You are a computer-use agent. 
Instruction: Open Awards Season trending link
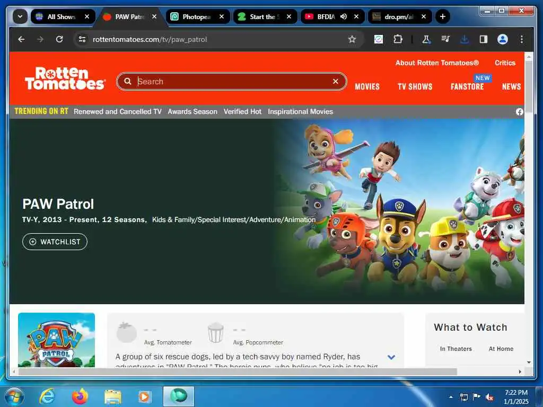tap(192, 111)
